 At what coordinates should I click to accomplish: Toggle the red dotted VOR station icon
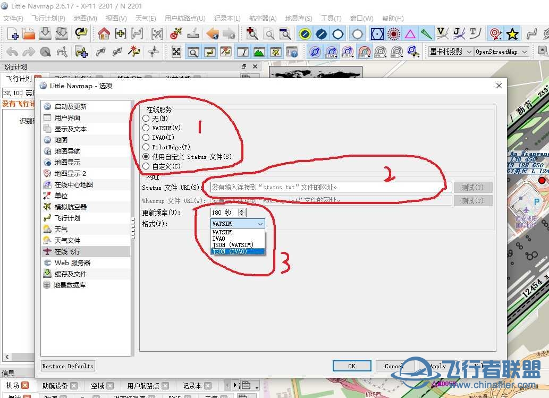(394, 34)
